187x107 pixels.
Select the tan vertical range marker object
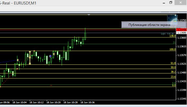pyautogui.click(x=30, y=58)
